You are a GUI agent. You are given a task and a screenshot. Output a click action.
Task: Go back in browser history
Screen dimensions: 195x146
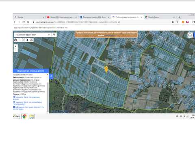point(15,22)
